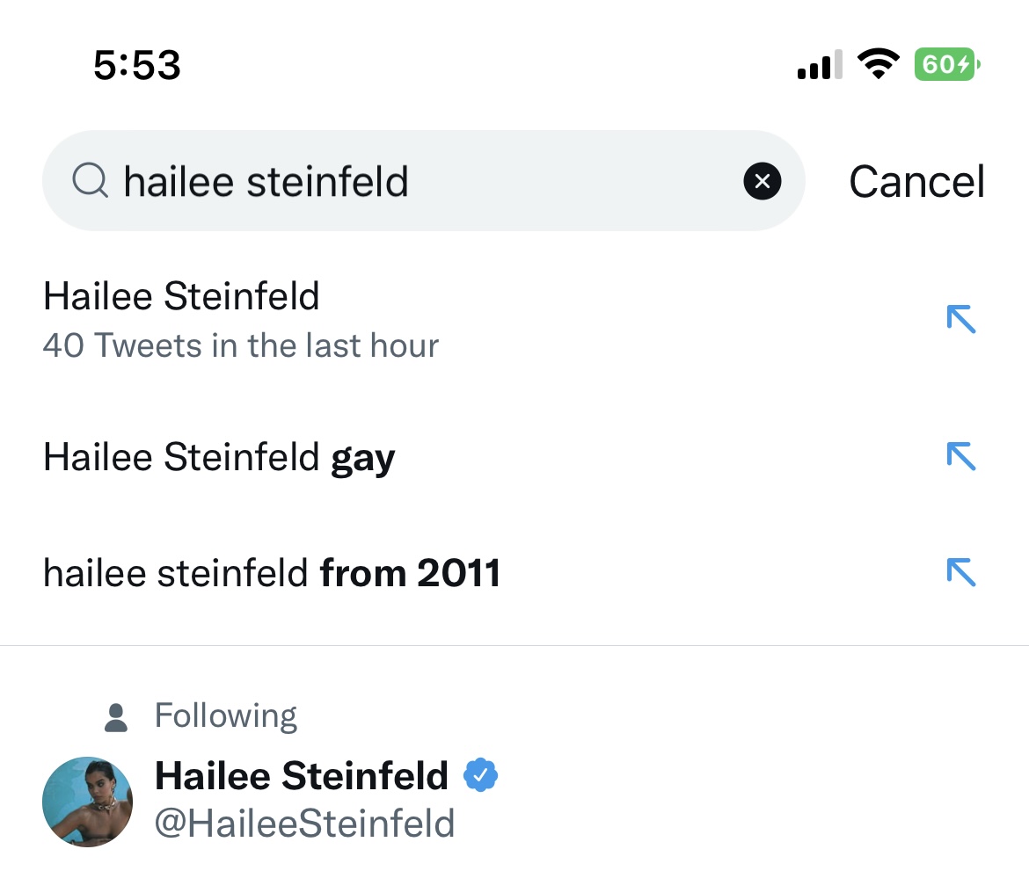Tap the blue verified badge
Image resolution: width=1029 pixels, height=871 pixels.
click(480, 775)
